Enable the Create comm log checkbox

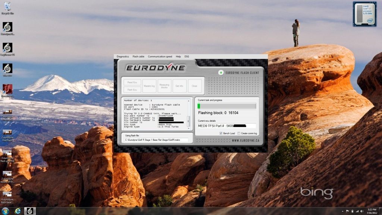point(239,133)
